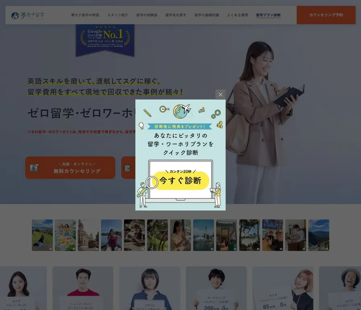Click カウンセリング予約 header button
The image size is (361, 310).
point(326,15)
